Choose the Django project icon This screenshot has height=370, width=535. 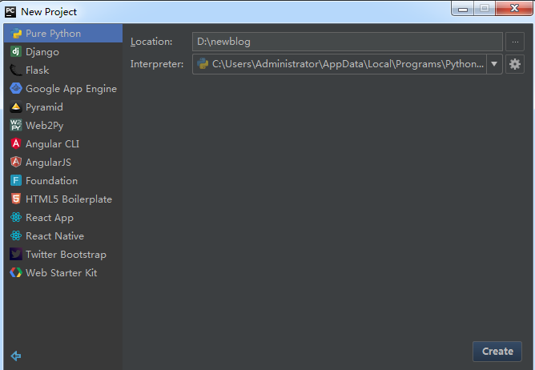coord(16,52)
